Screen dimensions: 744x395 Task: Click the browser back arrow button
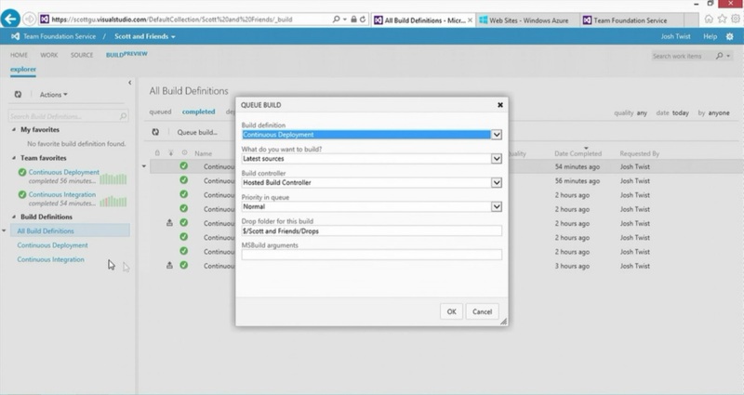tap(11, 19)
